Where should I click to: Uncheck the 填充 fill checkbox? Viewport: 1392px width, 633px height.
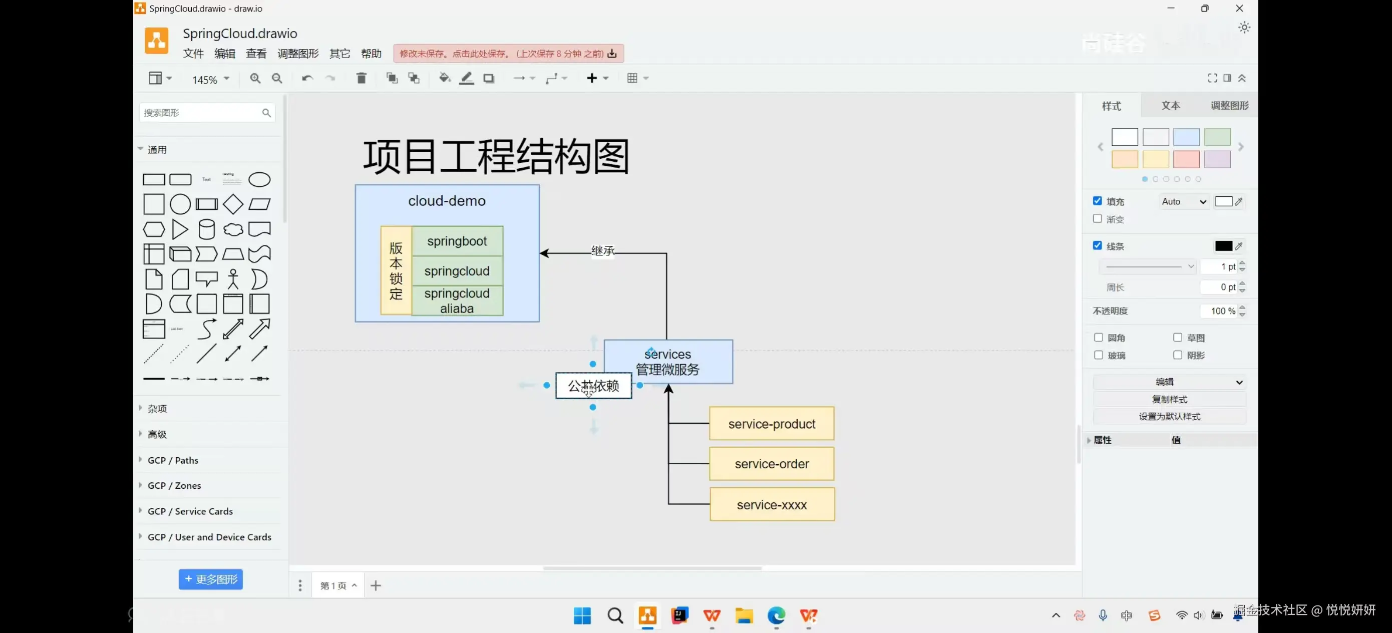[x=1098, y=201]
